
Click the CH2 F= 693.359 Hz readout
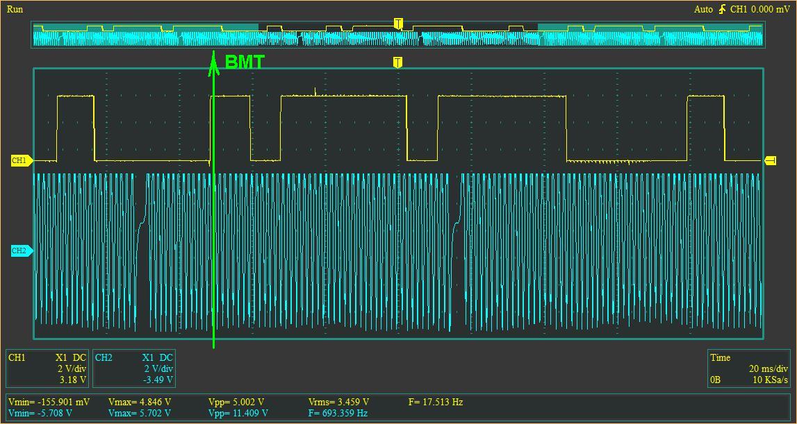click(x=338, y=413)
